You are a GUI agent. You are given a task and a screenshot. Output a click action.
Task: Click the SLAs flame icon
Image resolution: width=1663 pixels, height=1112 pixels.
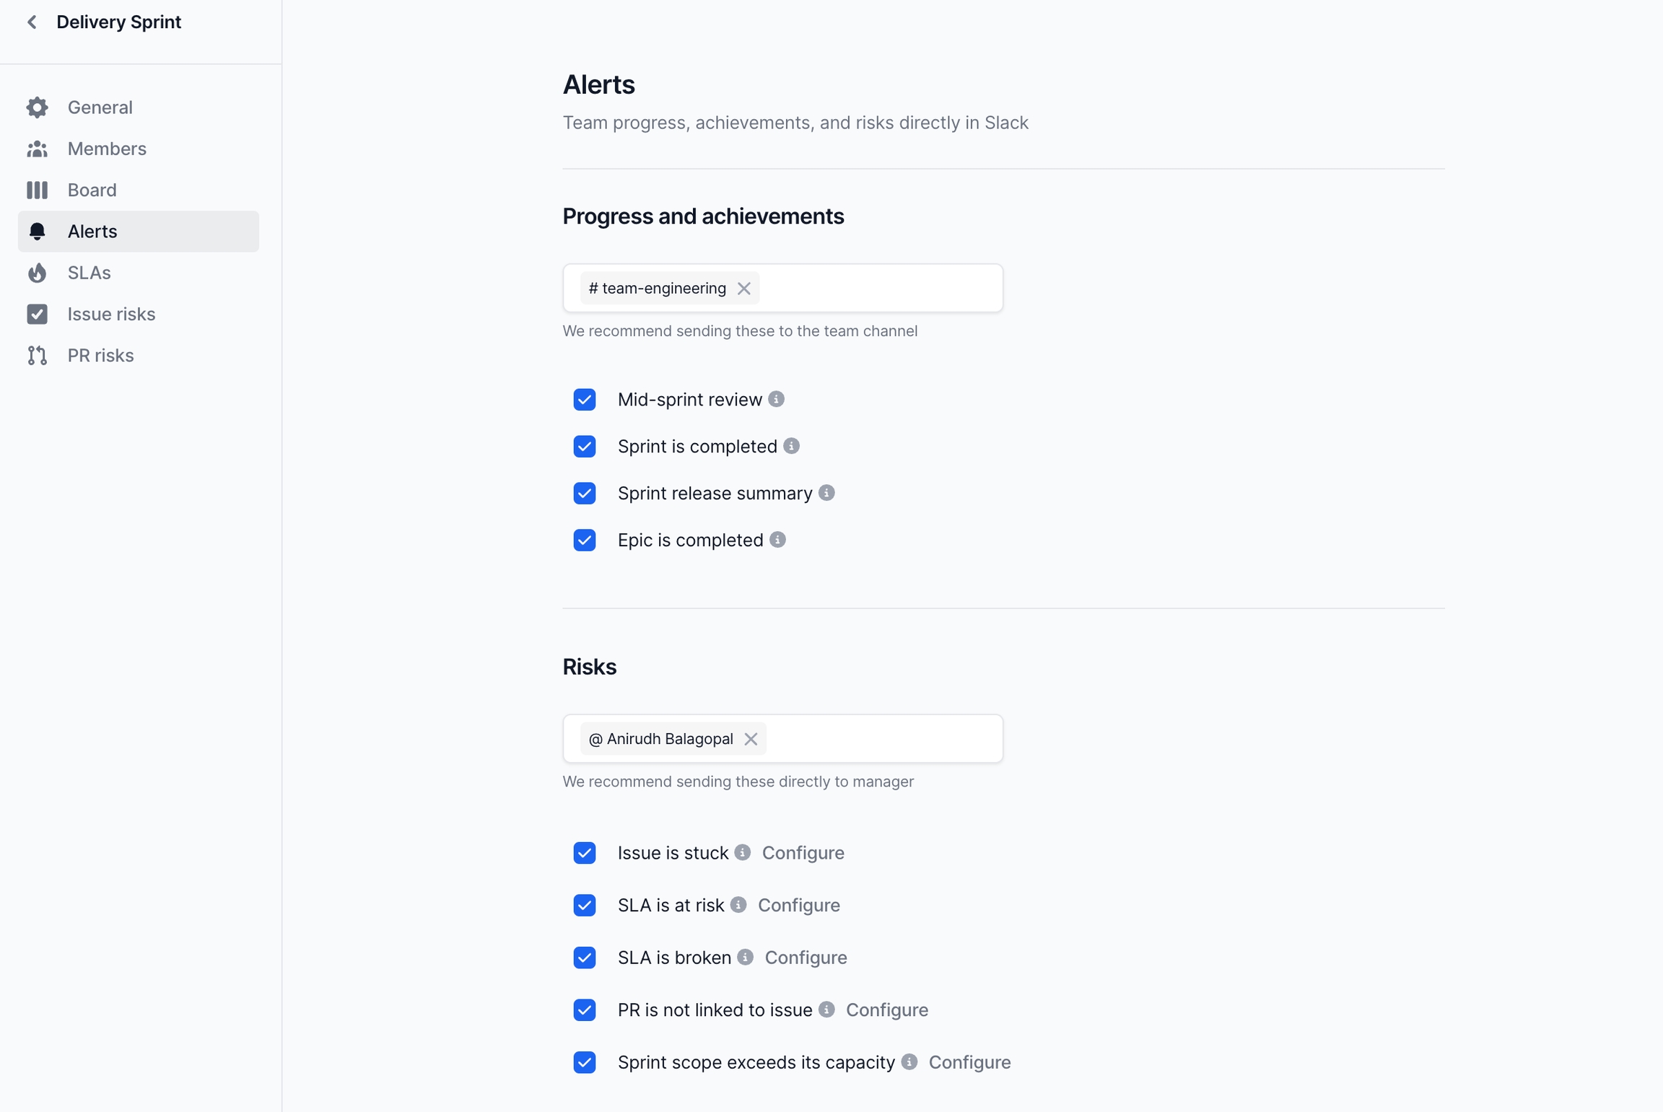click(x=37, y=273)
